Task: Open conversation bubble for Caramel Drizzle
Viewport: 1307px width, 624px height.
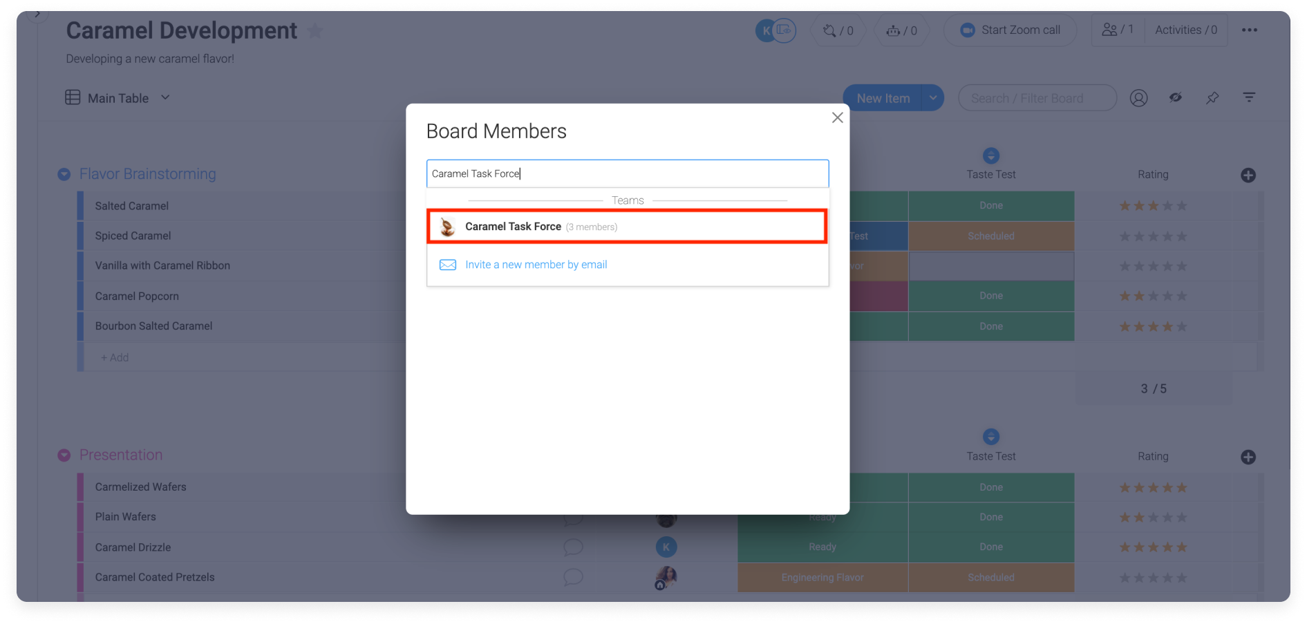Action: pos(573,547)
